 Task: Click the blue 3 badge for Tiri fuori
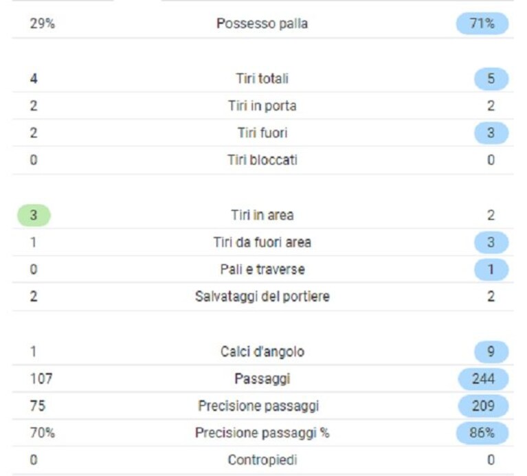coord(491,133)
